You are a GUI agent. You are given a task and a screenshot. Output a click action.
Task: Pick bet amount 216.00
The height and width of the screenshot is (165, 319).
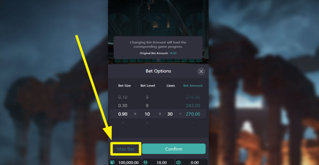point(193,97)
